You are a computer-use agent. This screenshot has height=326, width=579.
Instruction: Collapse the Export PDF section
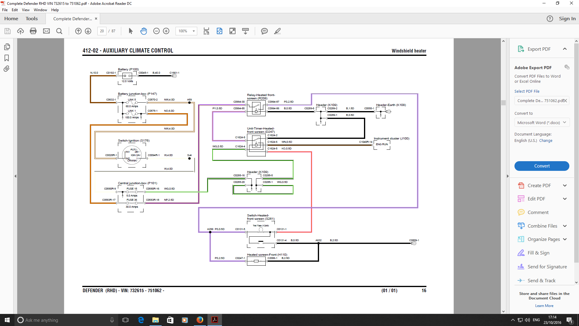pos(565,49)
